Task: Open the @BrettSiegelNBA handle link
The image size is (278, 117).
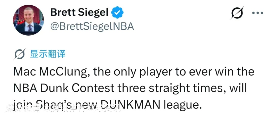Action: (92, 26)
